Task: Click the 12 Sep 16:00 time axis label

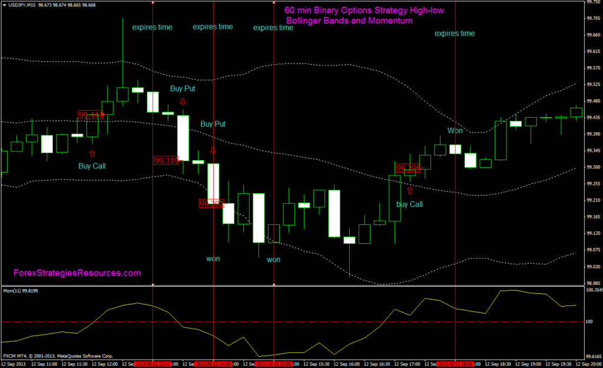Action: click(347, 364)
